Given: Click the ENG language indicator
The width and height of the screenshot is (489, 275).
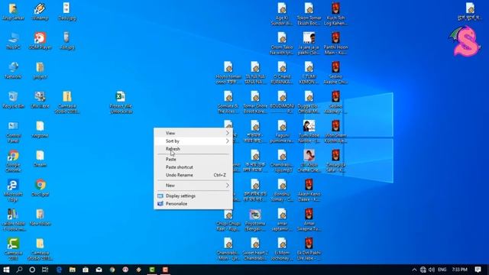Looking at the screenshot, I should 442,270.
